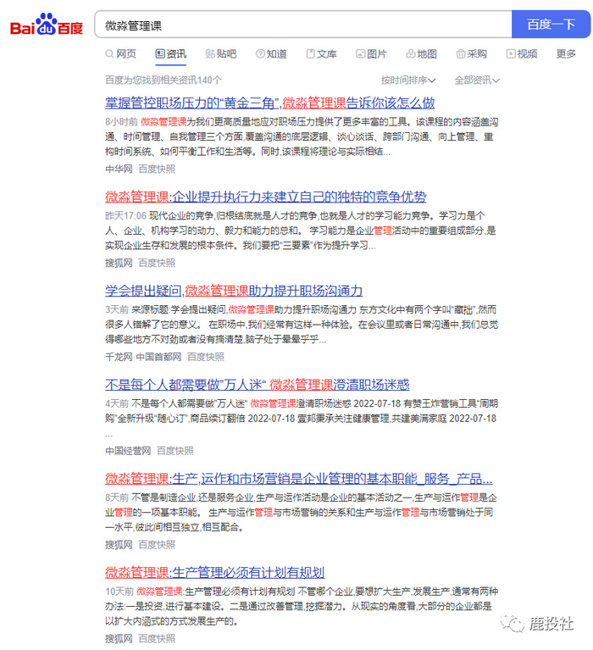
Task: Click 百度快照 next to 中国经营网
Action: 175,451
